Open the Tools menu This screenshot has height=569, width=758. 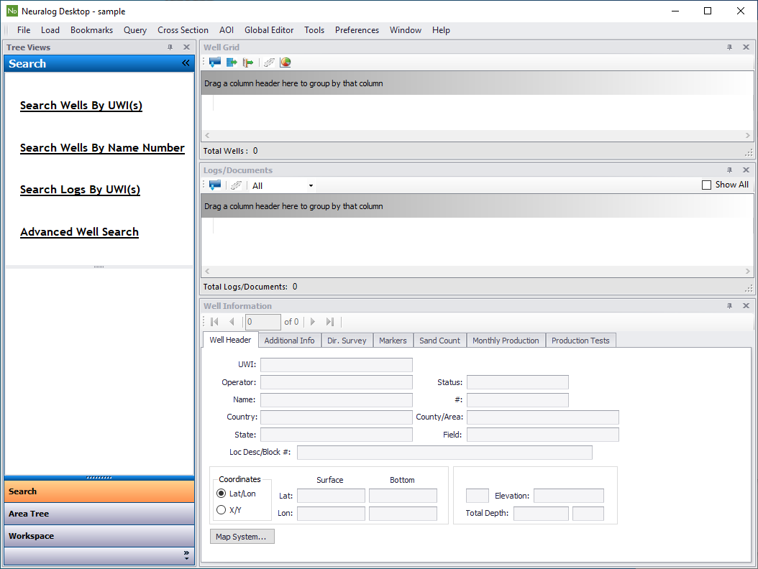pos(314,30)
